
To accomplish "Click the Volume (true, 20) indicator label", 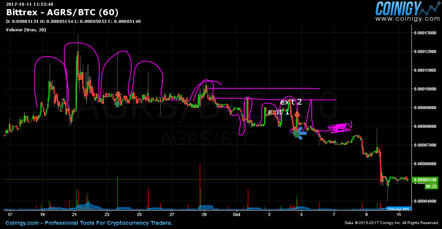I will [26, 30].
